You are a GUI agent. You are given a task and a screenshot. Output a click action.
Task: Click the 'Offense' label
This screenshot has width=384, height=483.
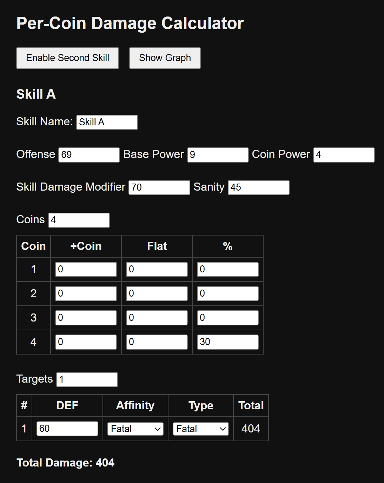pos(36,154)
